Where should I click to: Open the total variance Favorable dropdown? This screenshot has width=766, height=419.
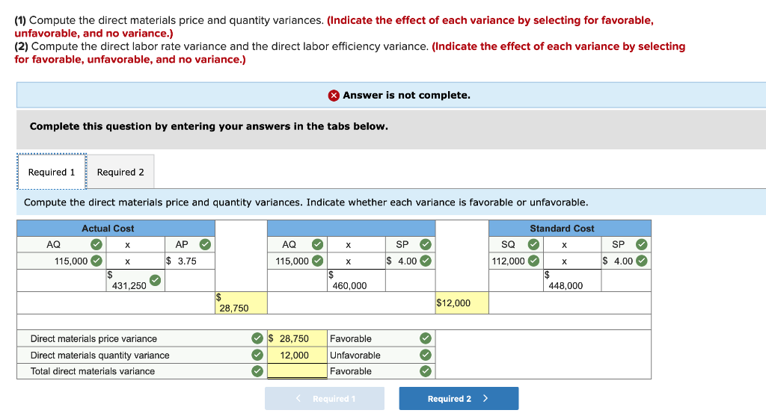(x=381, y=371)
